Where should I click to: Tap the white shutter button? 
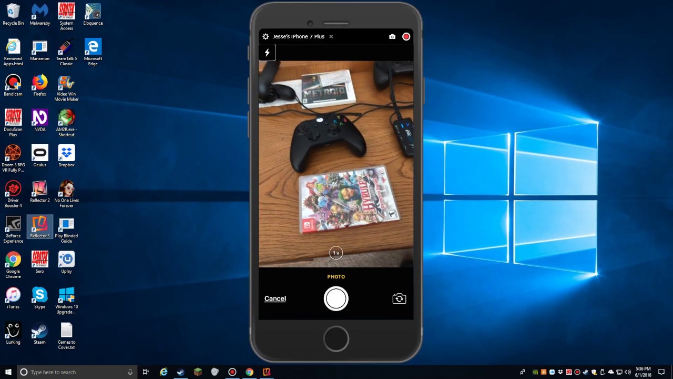click(x=336, y=298)
